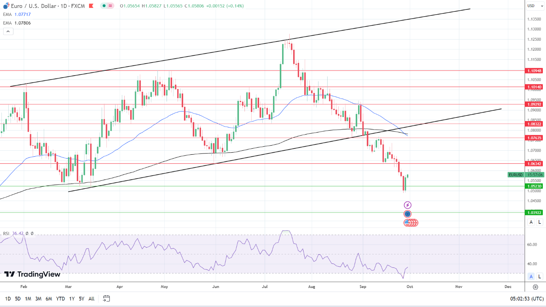The height and width of the screenshot is (307, 546).
Task: Select the 1D date range
Action: (8, 299)
